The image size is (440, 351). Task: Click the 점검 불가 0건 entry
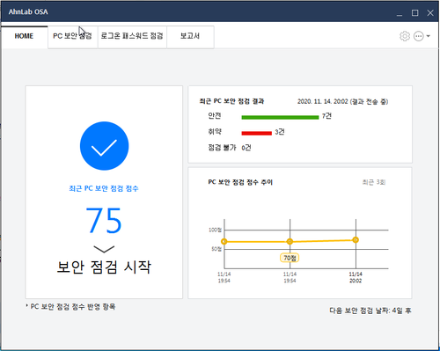[x=230, y=148]
